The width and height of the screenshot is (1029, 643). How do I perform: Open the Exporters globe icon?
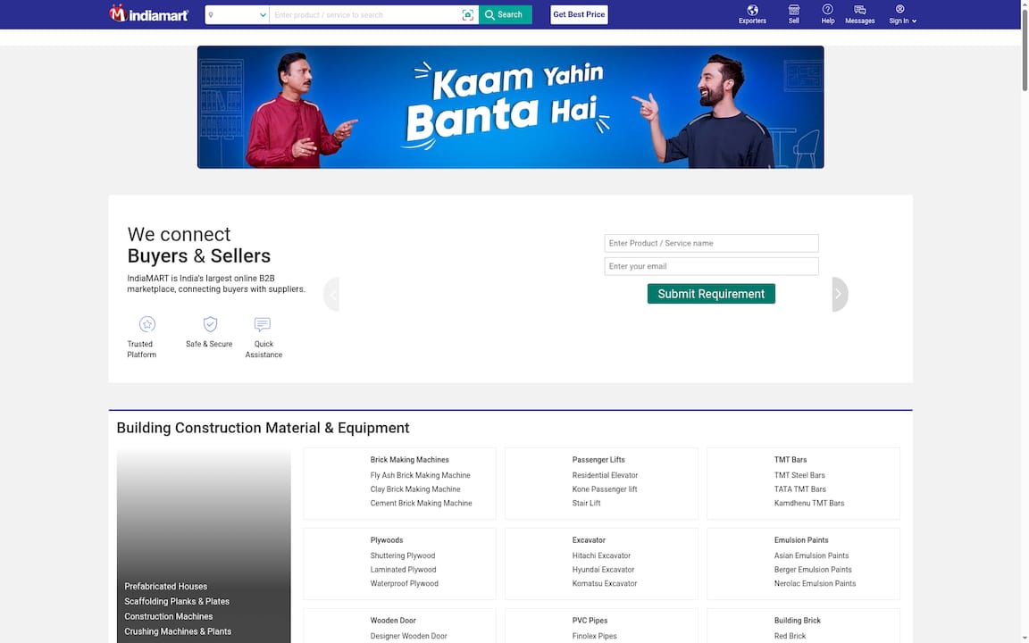752,11
